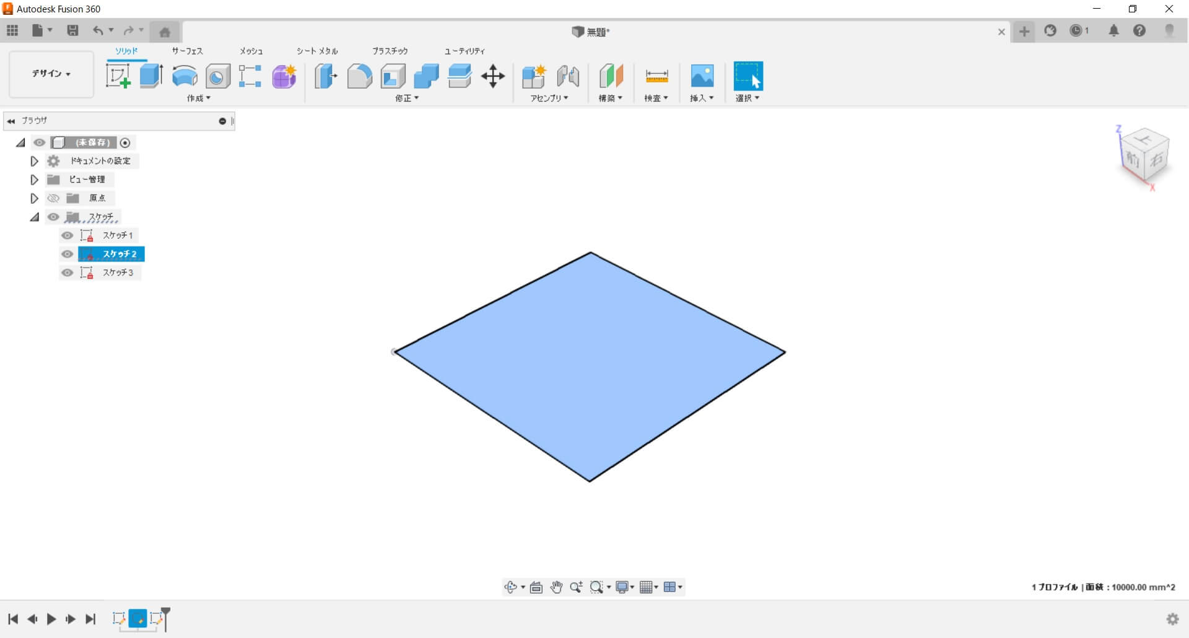The image size is (1189, 638).
Task: Open the 修正 menu label
Action: [x=407, y=98]
